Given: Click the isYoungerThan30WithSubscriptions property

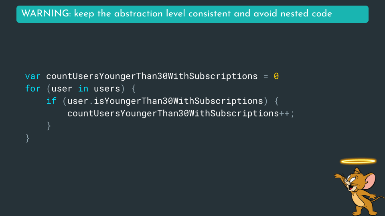Looking at the screenshot, I should point(178,101).
